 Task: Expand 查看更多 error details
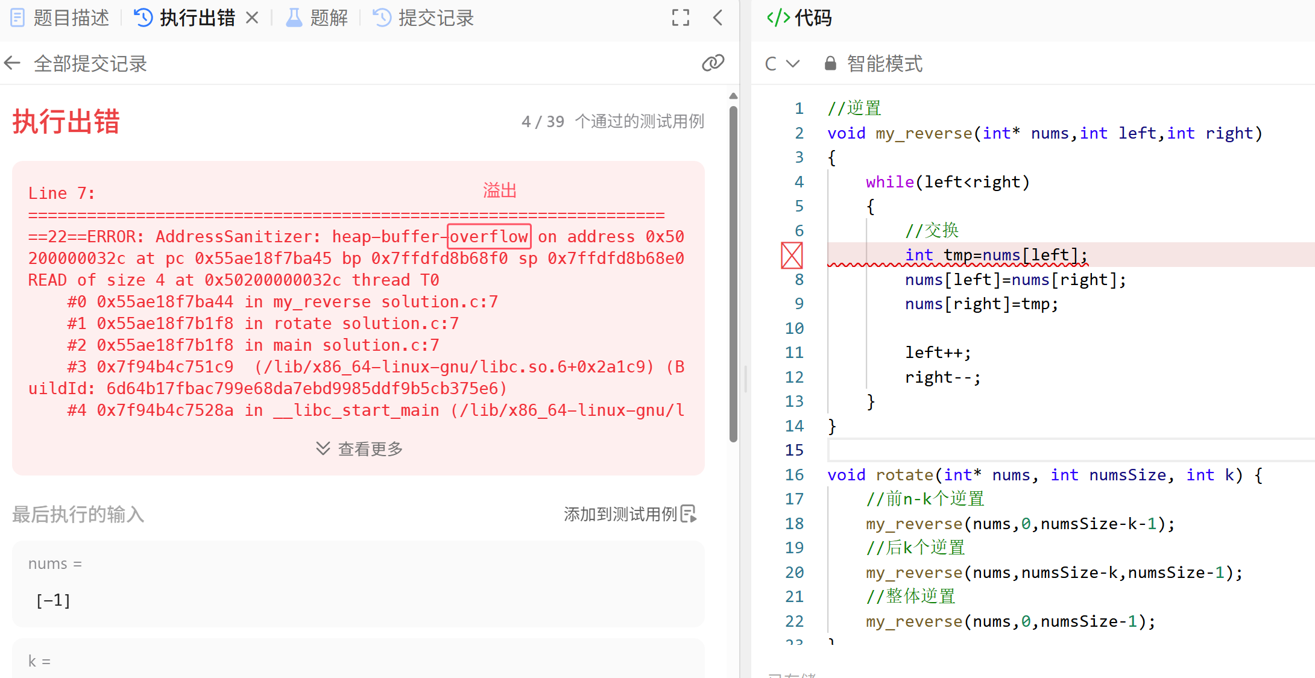(359, 448)
